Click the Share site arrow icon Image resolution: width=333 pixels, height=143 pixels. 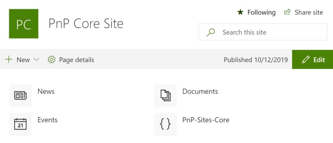[287, 12]
